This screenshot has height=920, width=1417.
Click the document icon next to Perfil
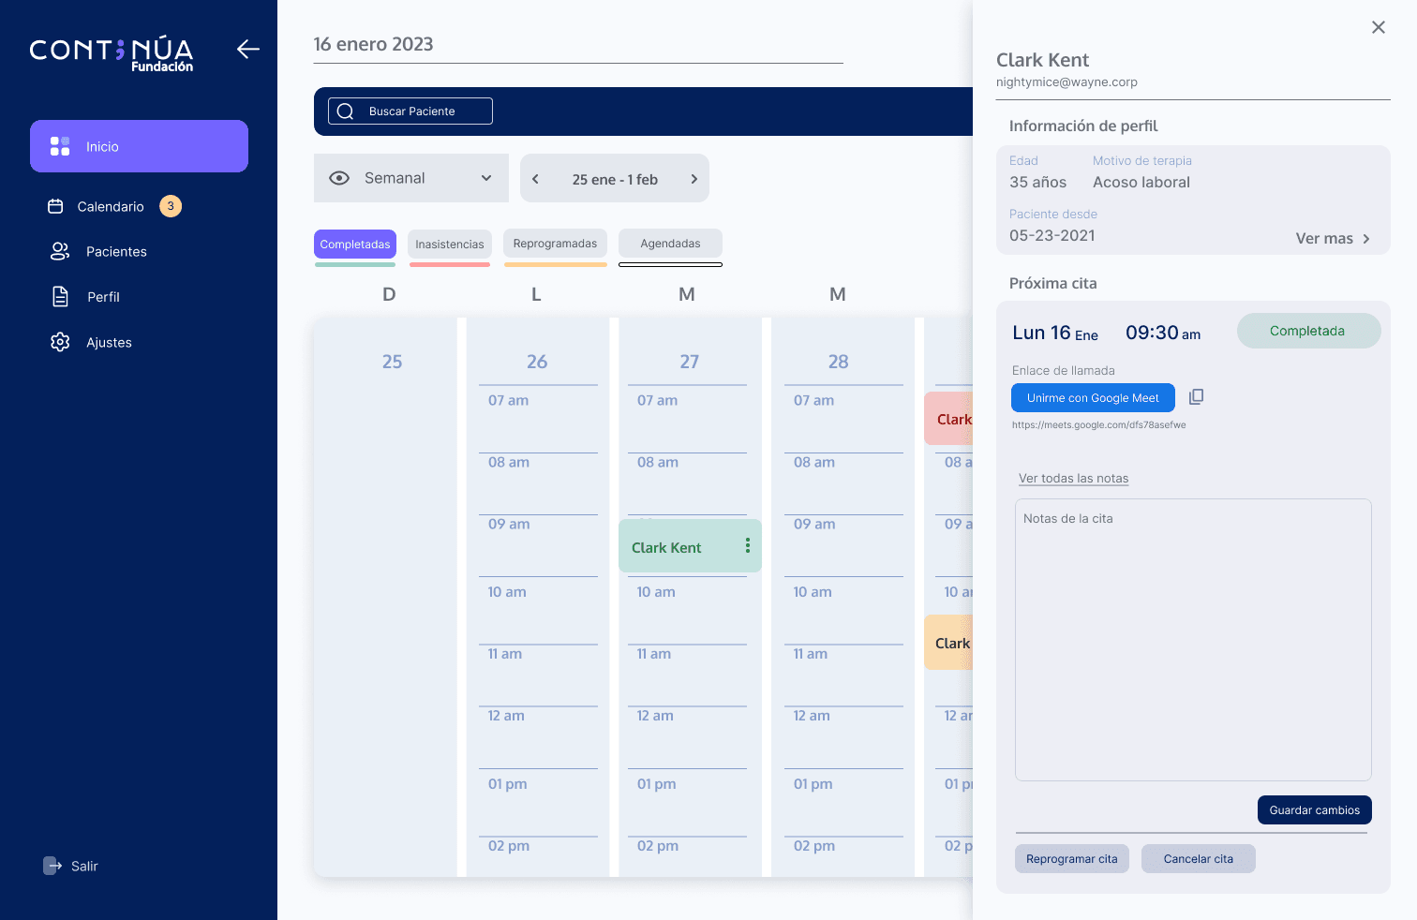pyautogui.click(x=60, y=297)
